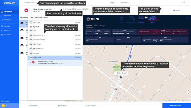Open View Policy
This screenshot has width=191, height=108.
(62, 106)
